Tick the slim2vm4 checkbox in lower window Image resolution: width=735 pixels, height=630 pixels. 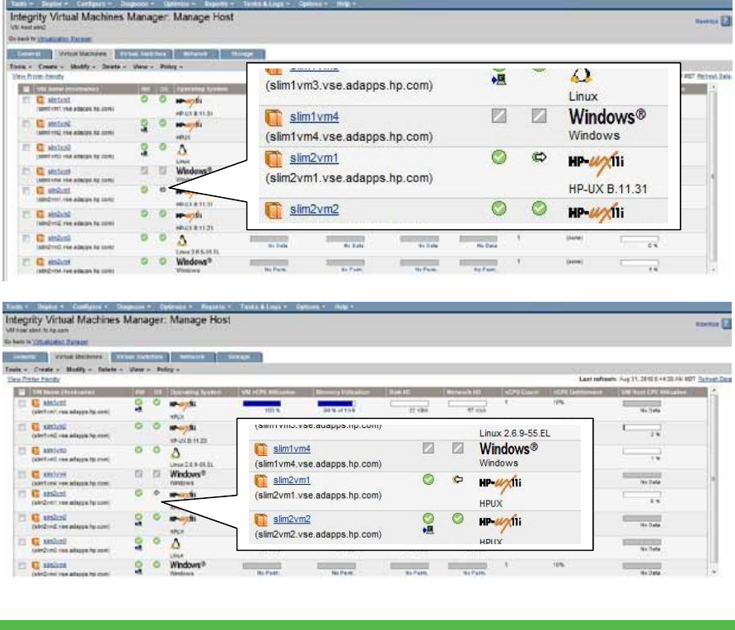click(22, 566)
